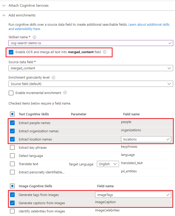The width and height of the screenshot is (175, 216).
Task: Click Enrichment granularity level info icon
Action: [53, 78]
